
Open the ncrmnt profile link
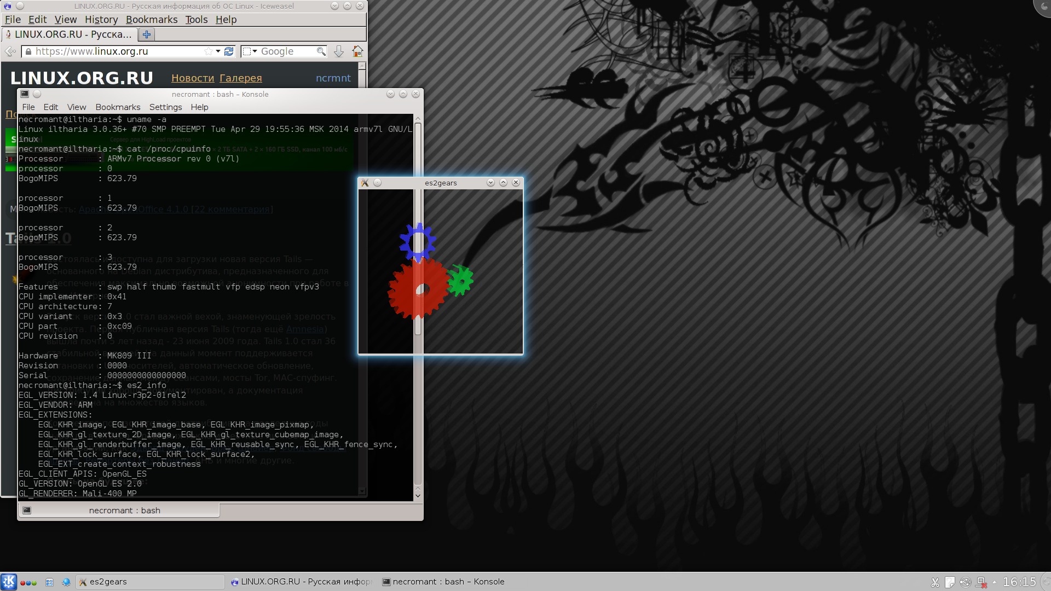[x=333, y=78]
